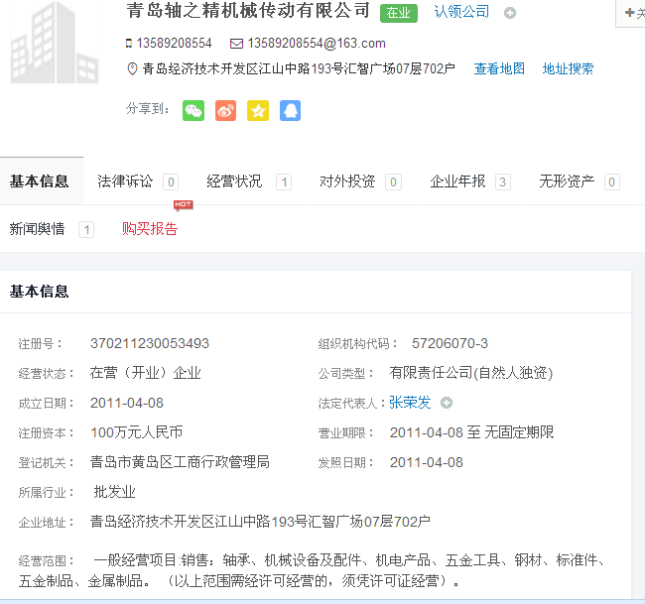The image size is (645, 604).
Task: Click the plus icon next to 张荣发
Action: coord(447,403)
